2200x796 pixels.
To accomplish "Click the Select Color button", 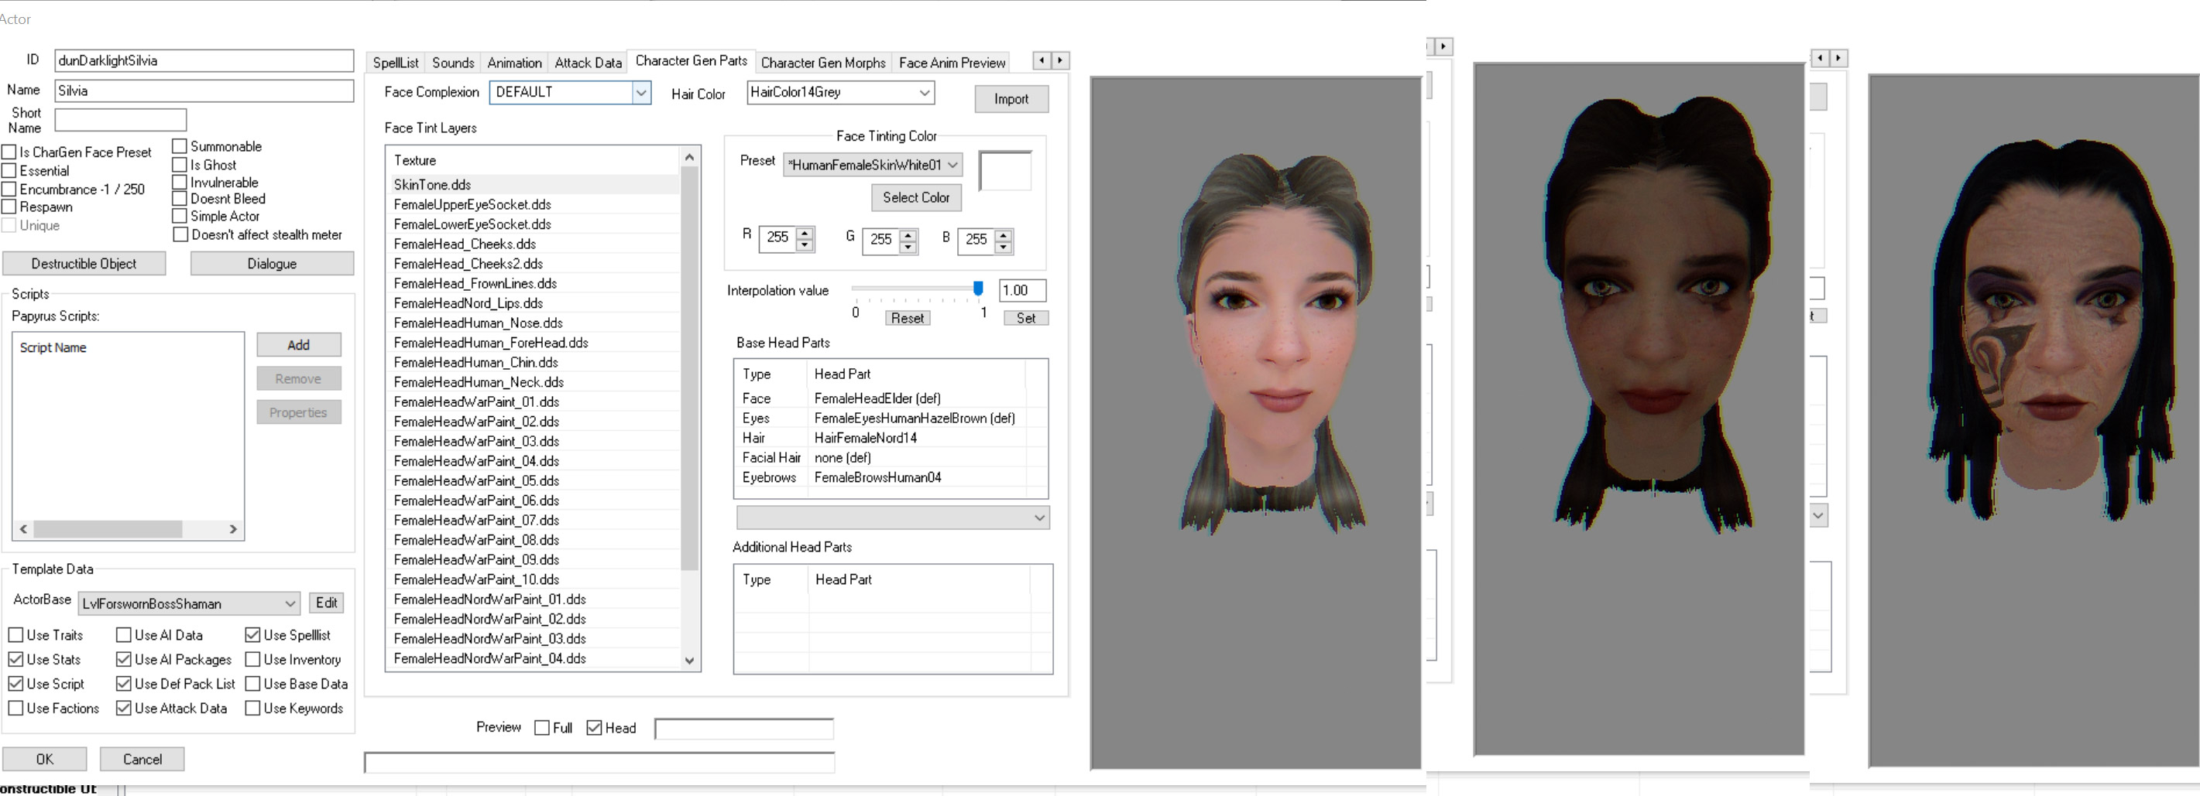I will tap(915, 197).
